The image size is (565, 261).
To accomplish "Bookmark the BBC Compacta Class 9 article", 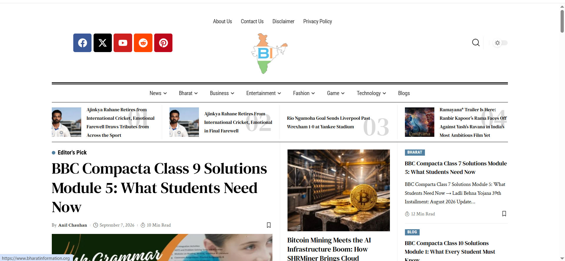I will pyautogui.click(x=269, y=225).
